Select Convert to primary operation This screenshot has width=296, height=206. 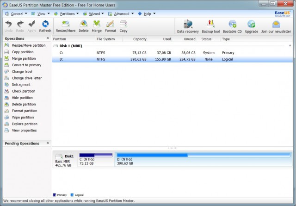23,65
